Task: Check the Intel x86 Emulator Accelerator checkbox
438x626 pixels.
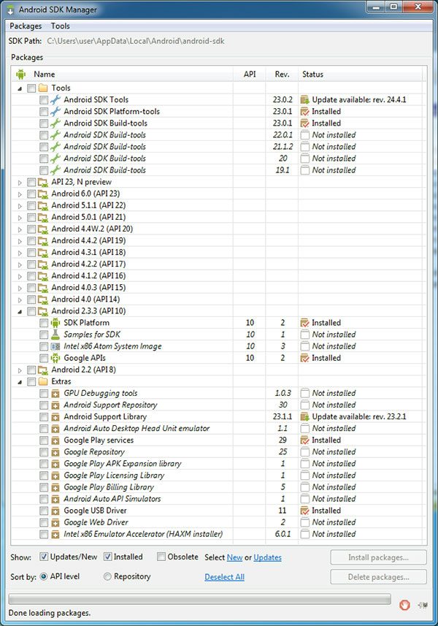Action: pyautogui.click(x=44, y=534)
